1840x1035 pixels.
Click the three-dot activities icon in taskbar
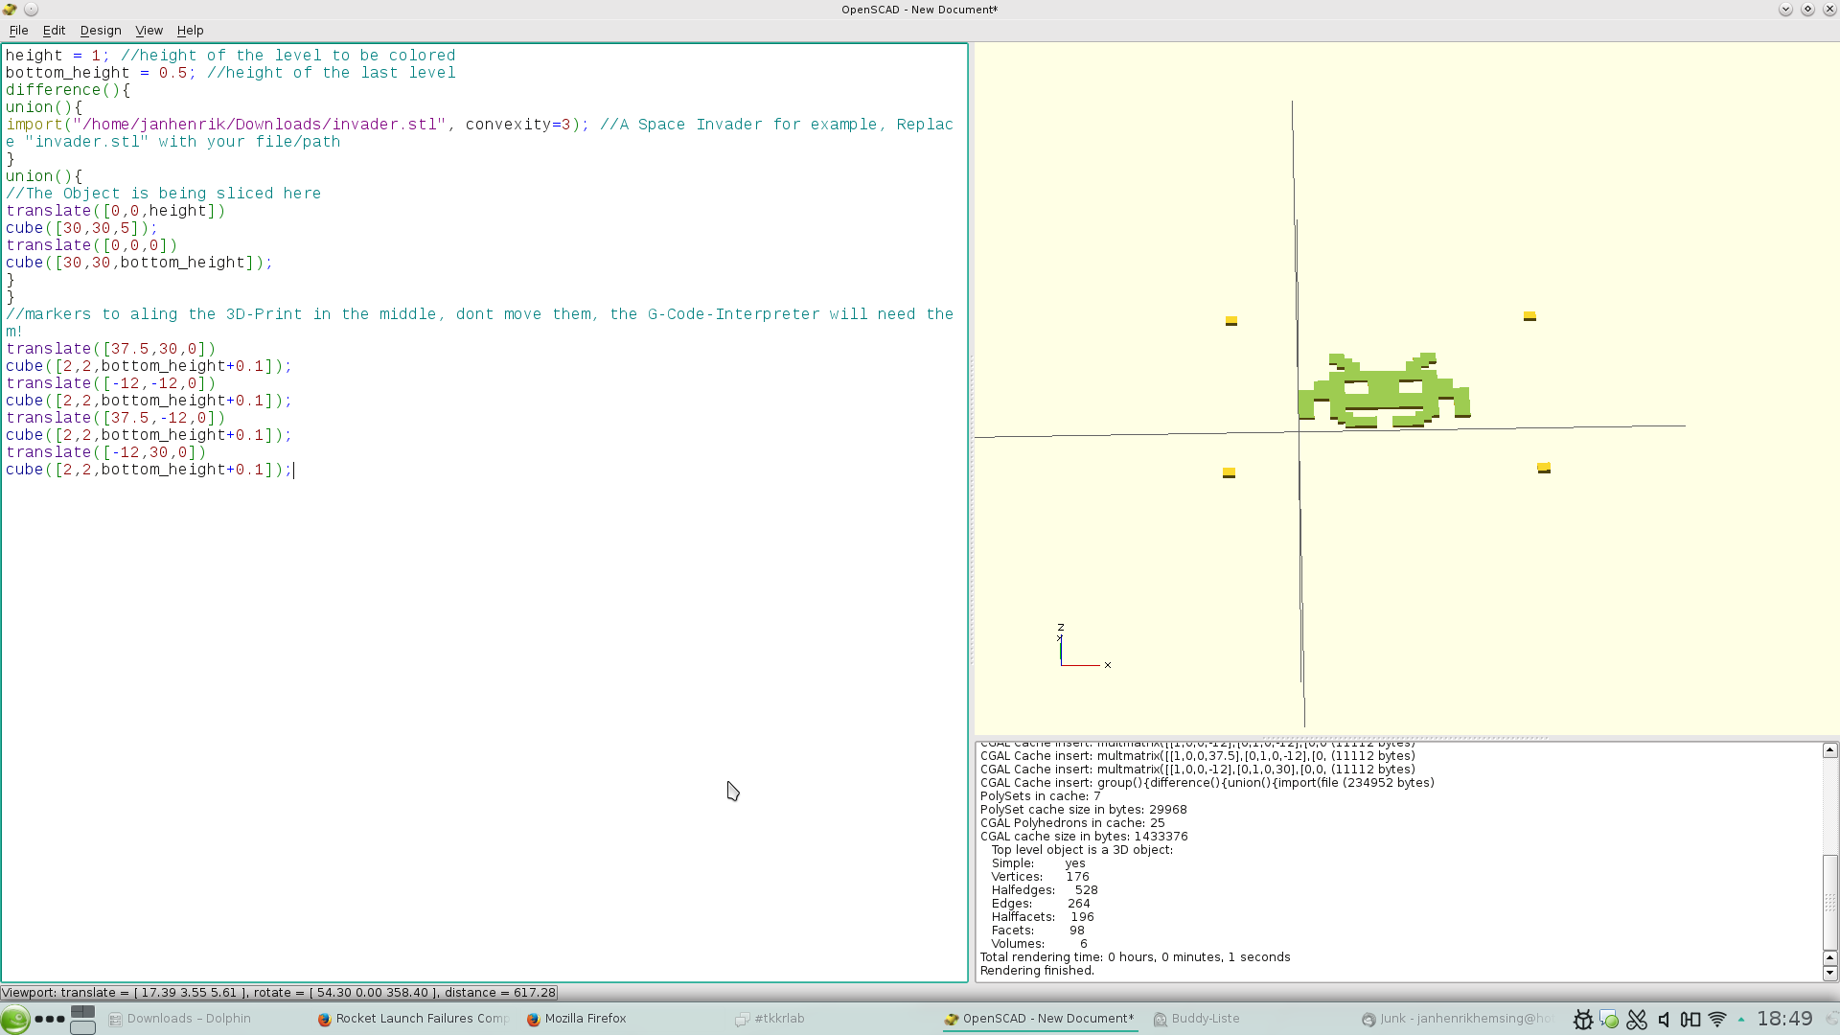click(50, 1019)
